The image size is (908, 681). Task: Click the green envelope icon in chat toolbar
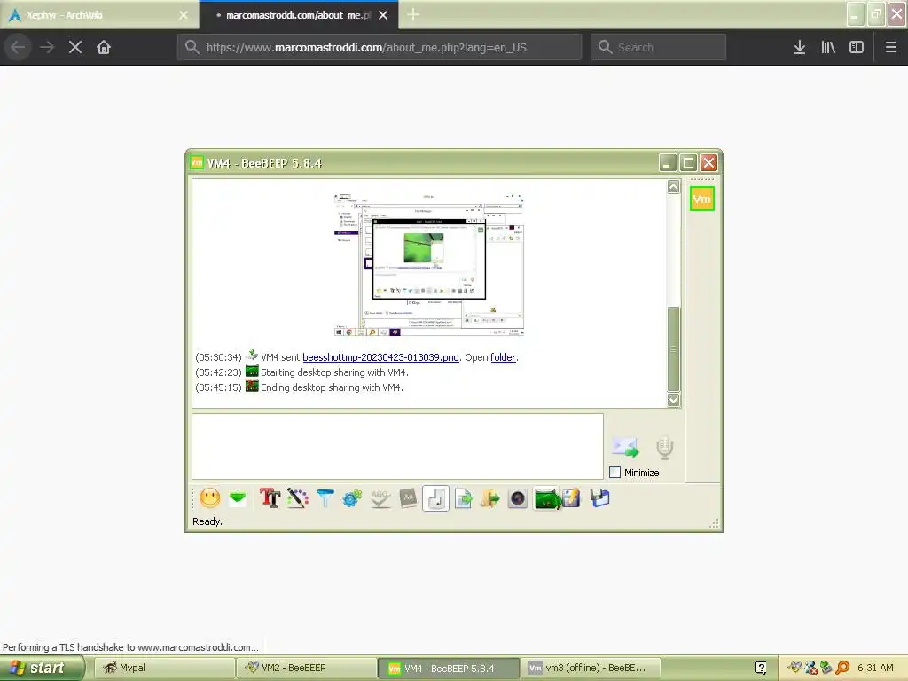(238, 498)
